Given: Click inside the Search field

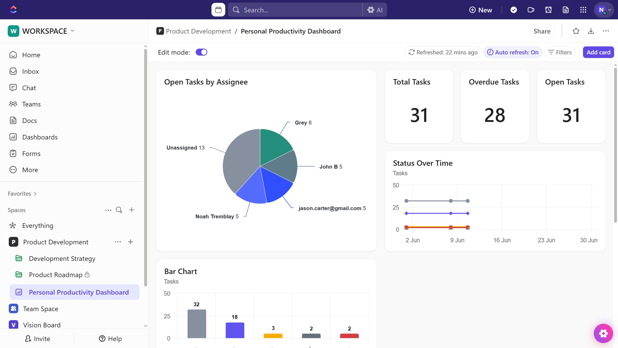Looking at the screenshot, I should (283, 10).
